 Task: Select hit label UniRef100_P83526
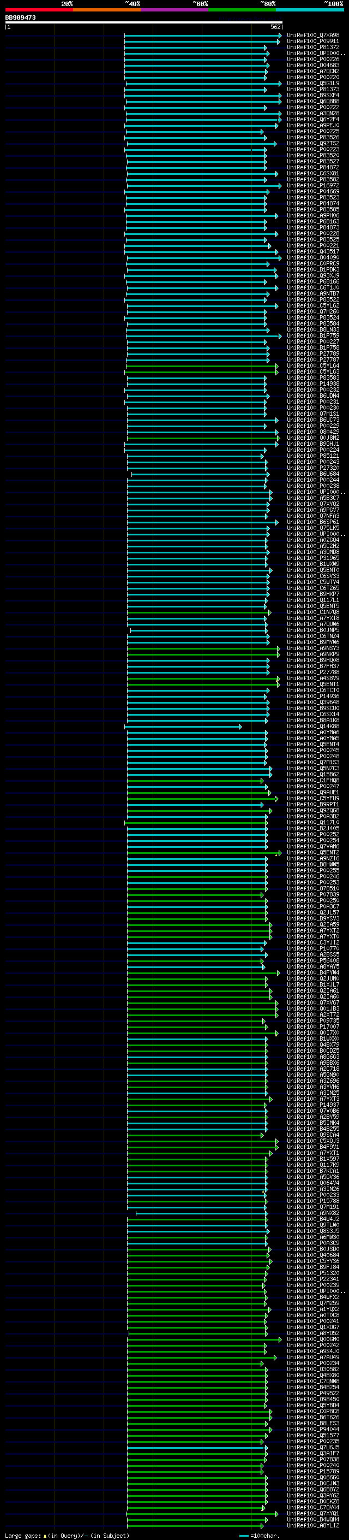pyautogui.click(x=312, y=138)
